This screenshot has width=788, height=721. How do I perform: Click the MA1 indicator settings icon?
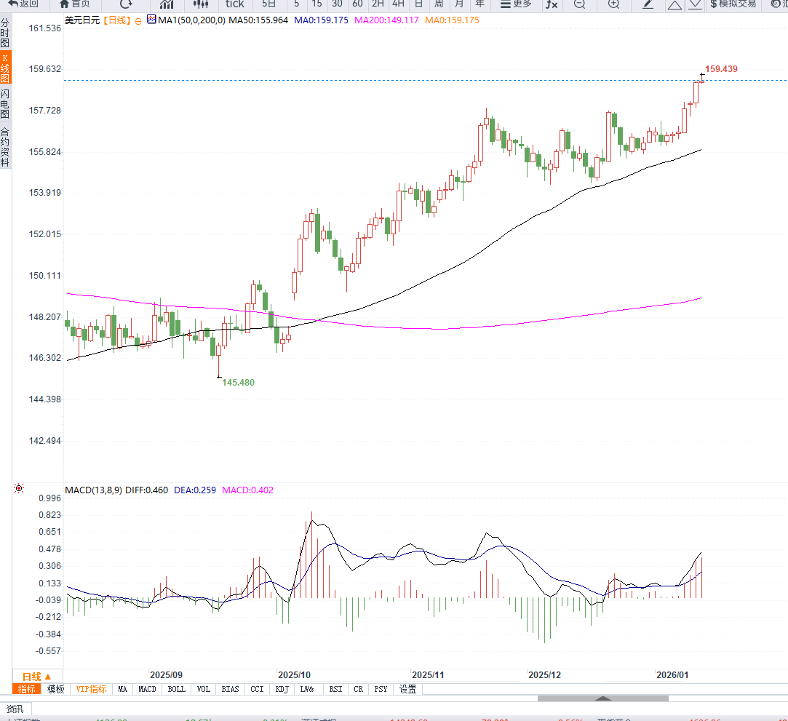click(151, 20)
